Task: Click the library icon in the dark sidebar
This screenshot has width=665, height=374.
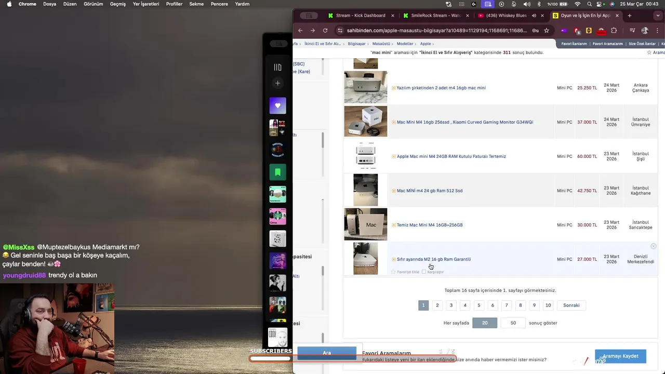Action: tap(277, 67)
